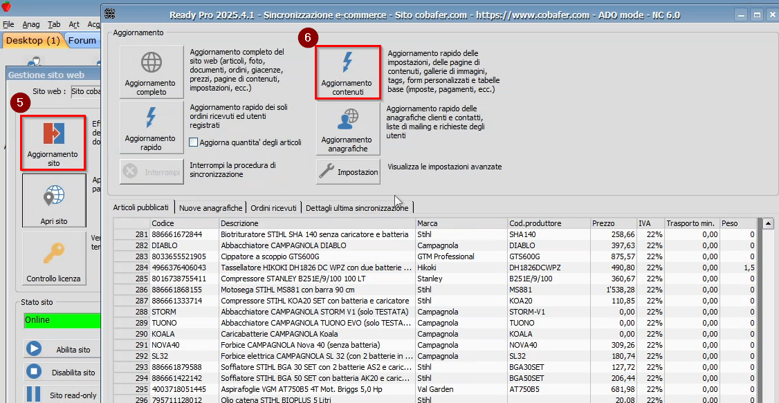Select code STORM in row 288

click(184, 312)
